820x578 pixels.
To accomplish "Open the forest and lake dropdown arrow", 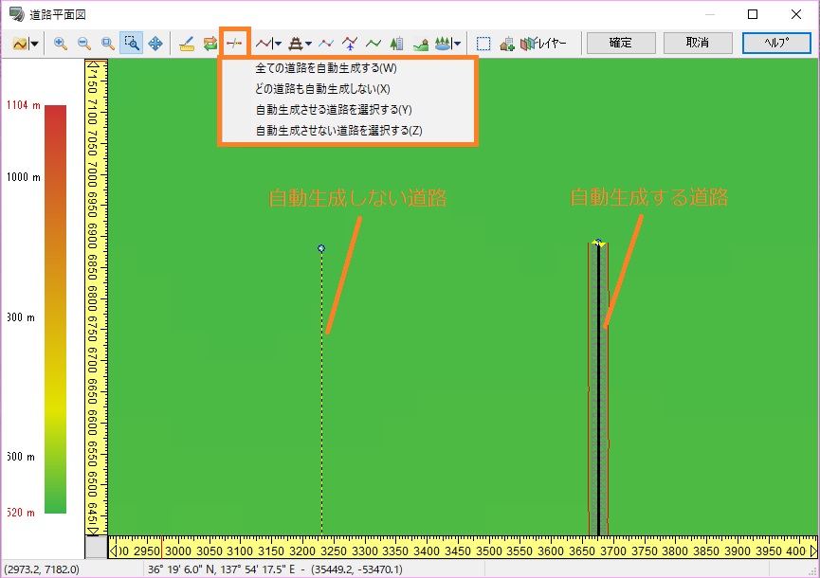I will pyautogui.click(x=457, y=44).
